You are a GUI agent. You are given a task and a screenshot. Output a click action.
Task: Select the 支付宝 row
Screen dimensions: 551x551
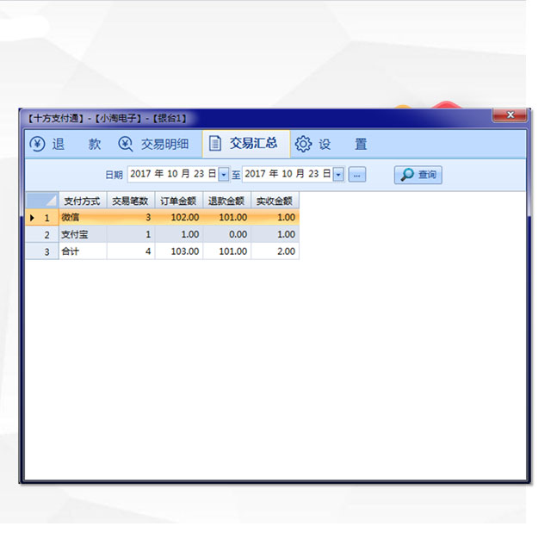(x=83, y=235)
